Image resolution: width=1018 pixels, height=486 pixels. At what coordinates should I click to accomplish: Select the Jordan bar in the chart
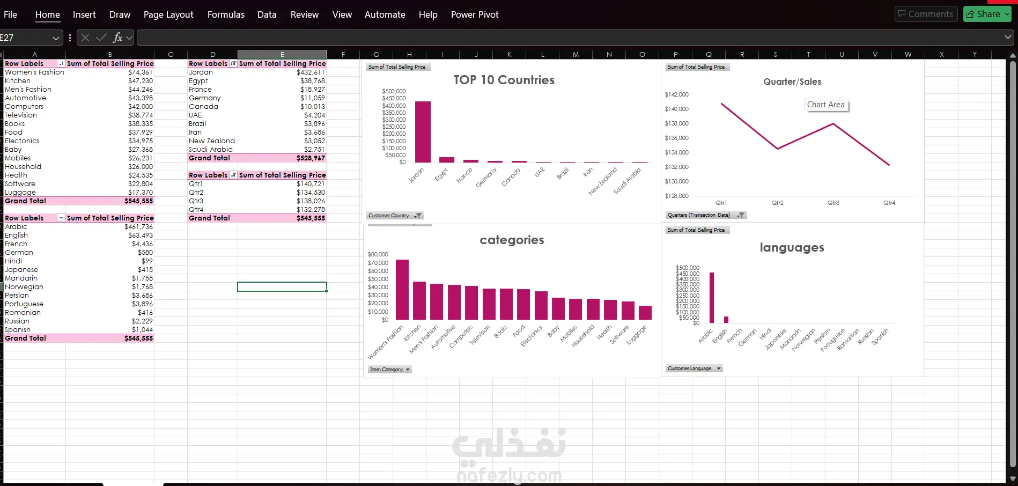(423, 132)
